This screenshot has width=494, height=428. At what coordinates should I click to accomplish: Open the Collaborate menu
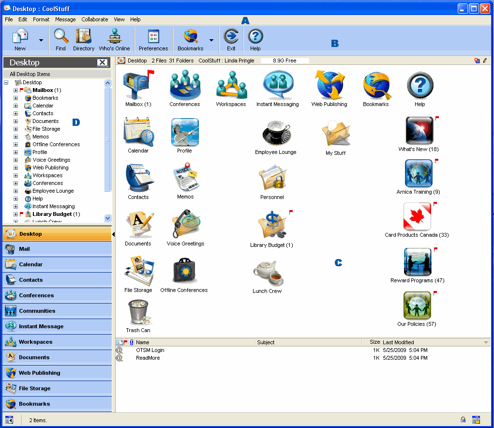click(x=94, y=19)
